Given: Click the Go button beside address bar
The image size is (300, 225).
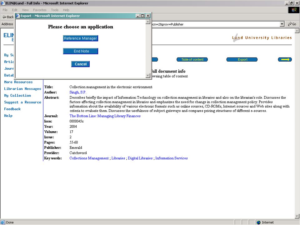Looking at the screenshot, I should pyautogui.click(x=292, y=24).
